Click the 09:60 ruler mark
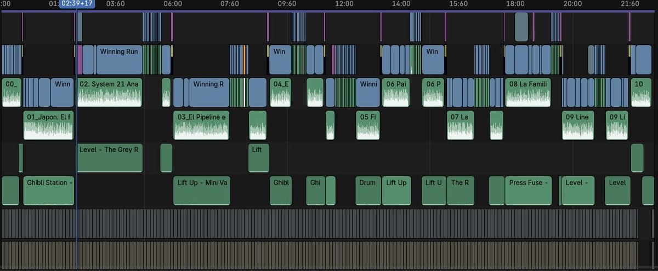The width and height of the screenshot is (658, 271). [287, 4]
